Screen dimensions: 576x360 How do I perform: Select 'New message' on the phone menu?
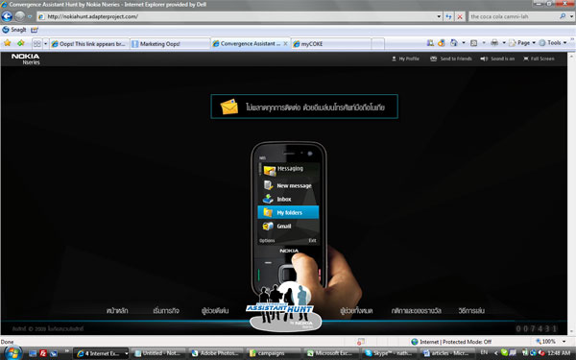(x=288, y=185)
